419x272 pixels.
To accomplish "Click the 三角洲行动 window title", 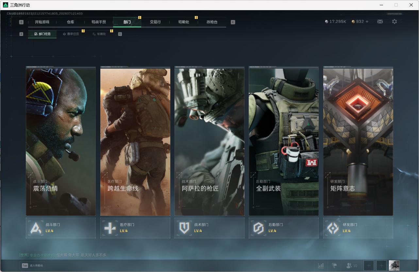I will [x=20, y=5].
